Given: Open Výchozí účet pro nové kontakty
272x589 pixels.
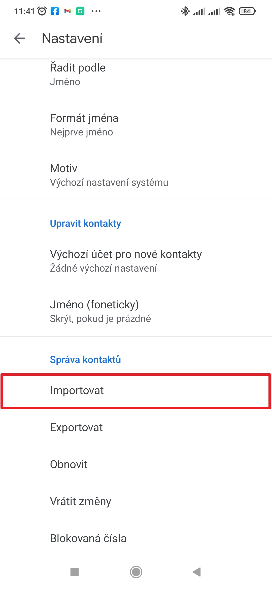Looking at the screenshot, I should click(136, 261).
